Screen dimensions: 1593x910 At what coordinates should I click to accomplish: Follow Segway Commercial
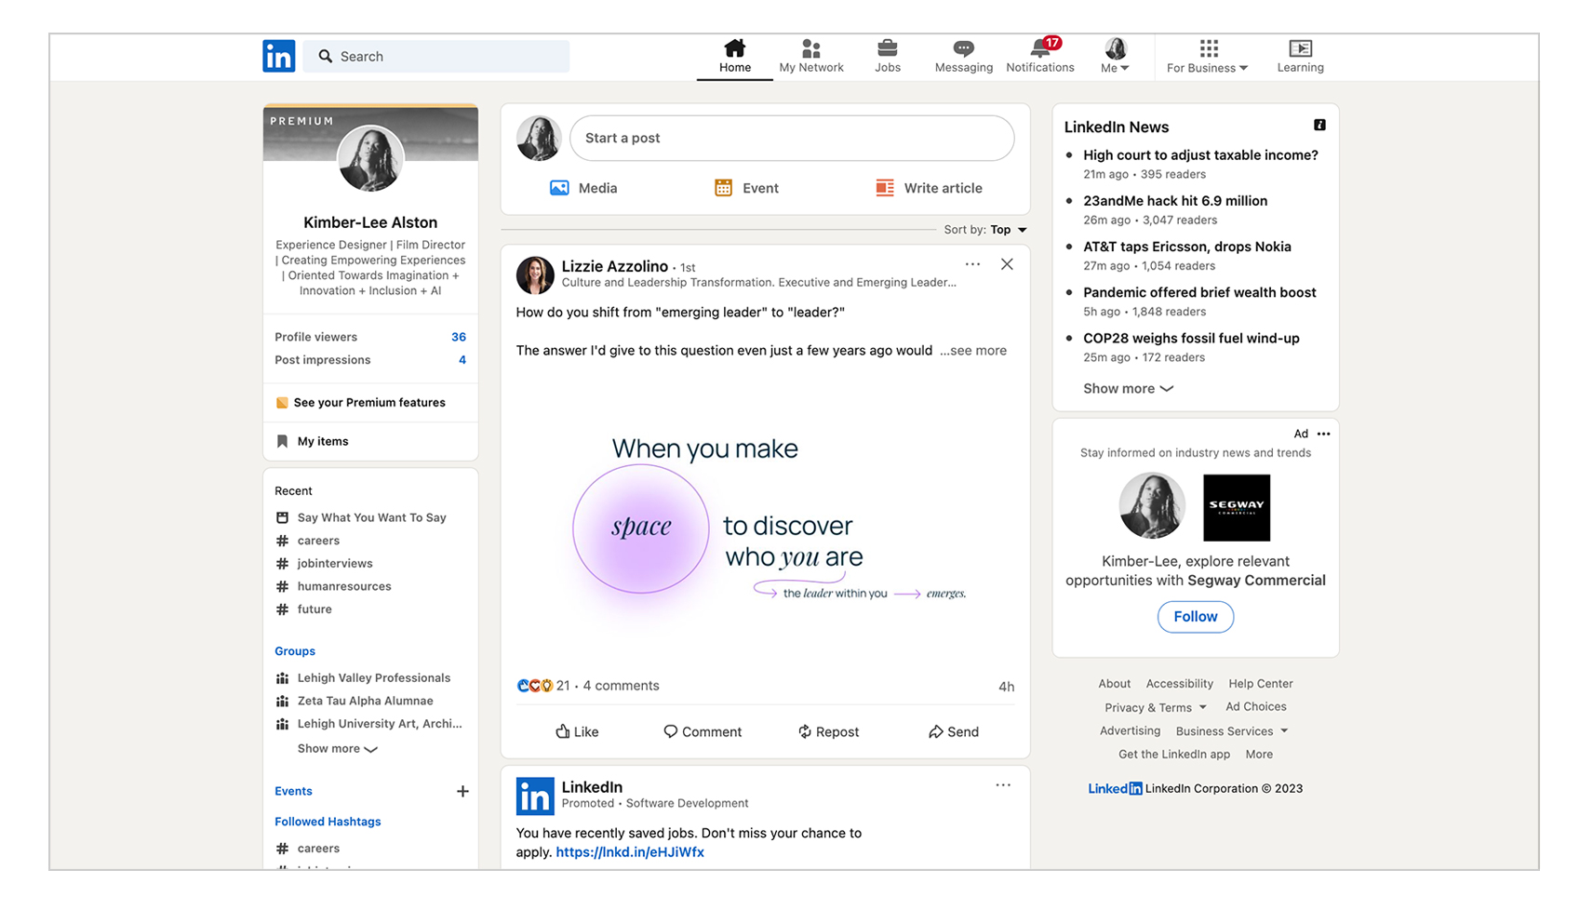[1196, 617]
